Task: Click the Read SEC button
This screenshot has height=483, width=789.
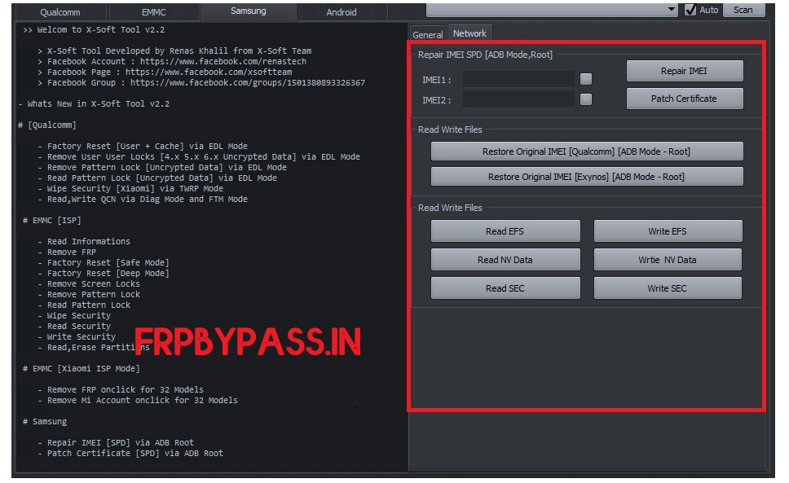Action: pos(505,288)
